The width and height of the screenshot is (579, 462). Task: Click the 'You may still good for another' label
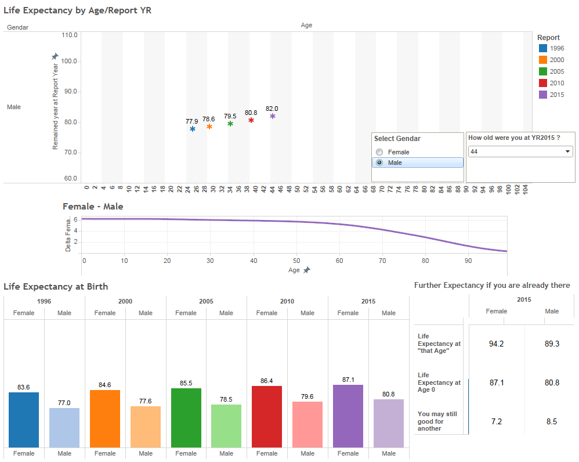pos(437,421)
